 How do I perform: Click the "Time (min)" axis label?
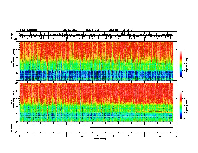click(x=100, y=139)
